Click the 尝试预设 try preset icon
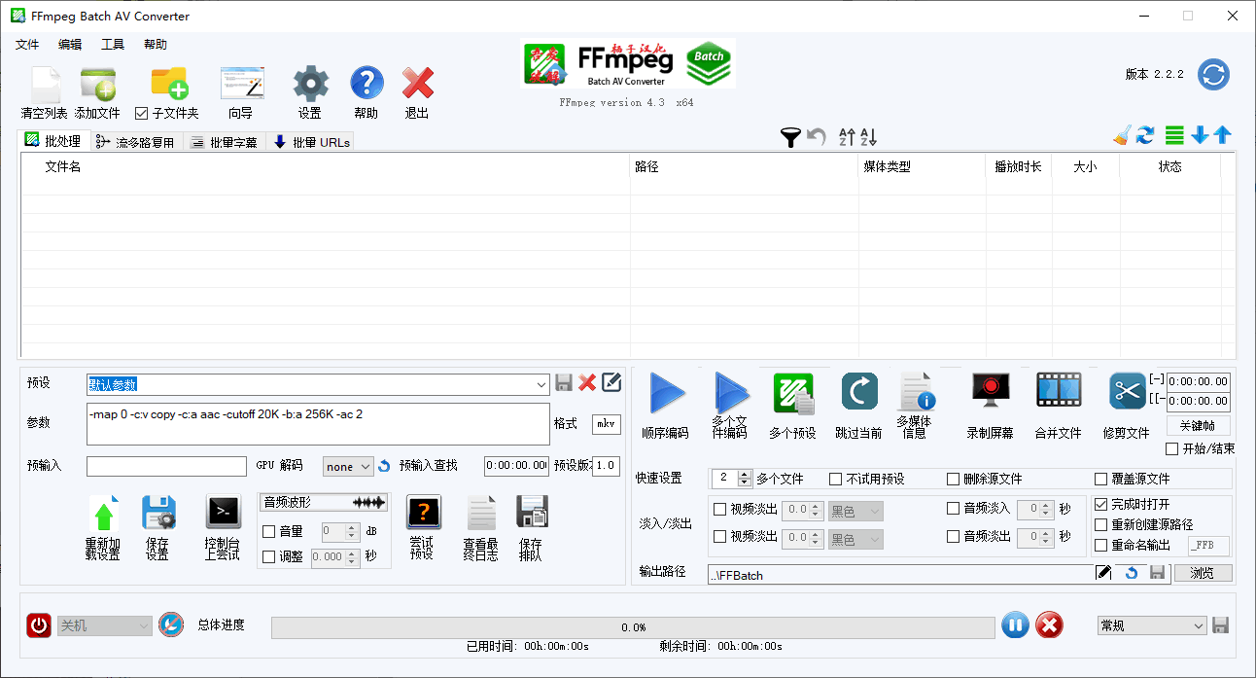The height and width of the screenshot is (678, 1256). click(423, 512)
